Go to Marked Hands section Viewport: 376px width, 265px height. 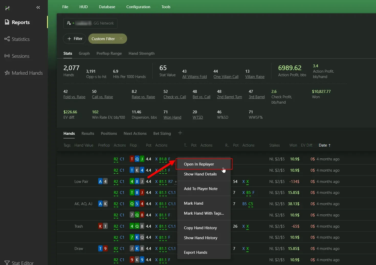pyautogui.click(x=27, y=73)
